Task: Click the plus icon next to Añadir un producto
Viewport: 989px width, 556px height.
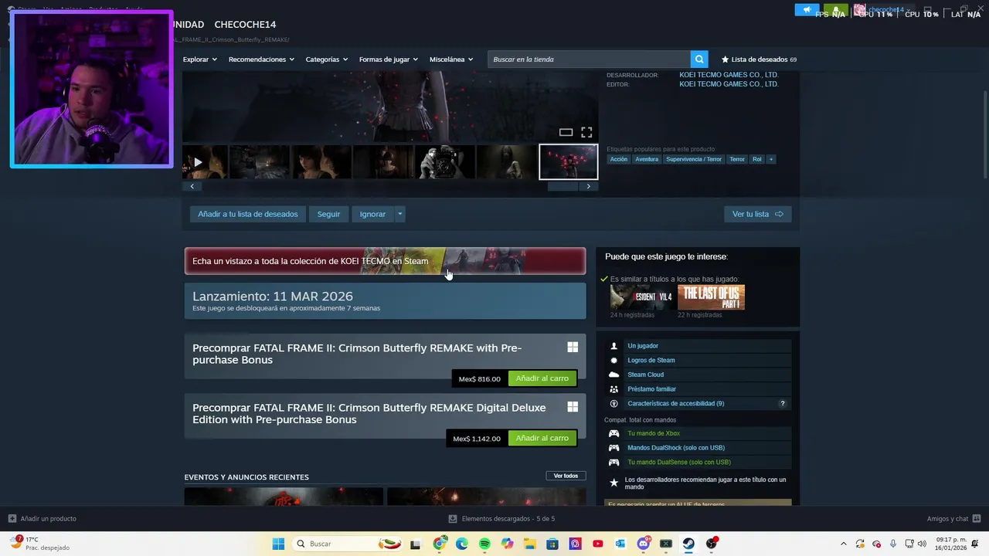Action: [12, 519]
